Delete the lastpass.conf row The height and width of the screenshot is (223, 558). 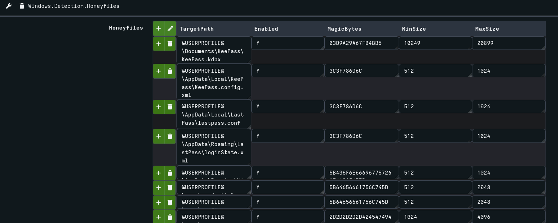pyautogui.click(x=170, y=107)
